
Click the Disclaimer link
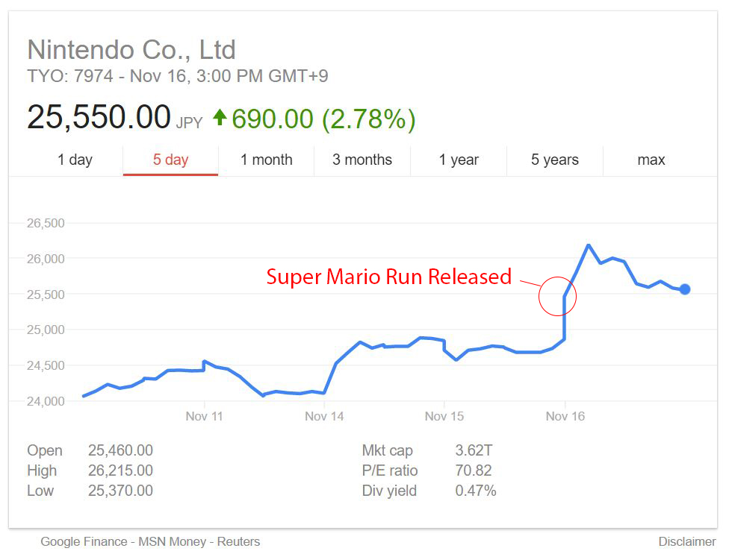[x=687, y=541]
